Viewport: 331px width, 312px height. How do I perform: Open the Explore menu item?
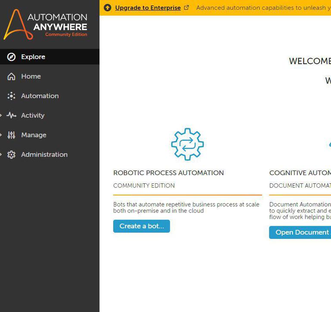click(50, 57)
